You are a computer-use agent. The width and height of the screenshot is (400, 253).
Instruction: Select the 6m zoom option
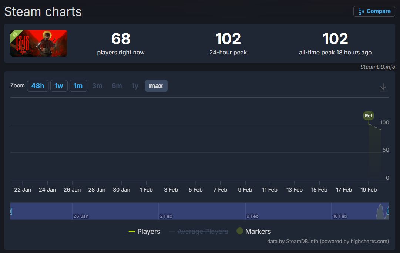click(x=117, y=86)
